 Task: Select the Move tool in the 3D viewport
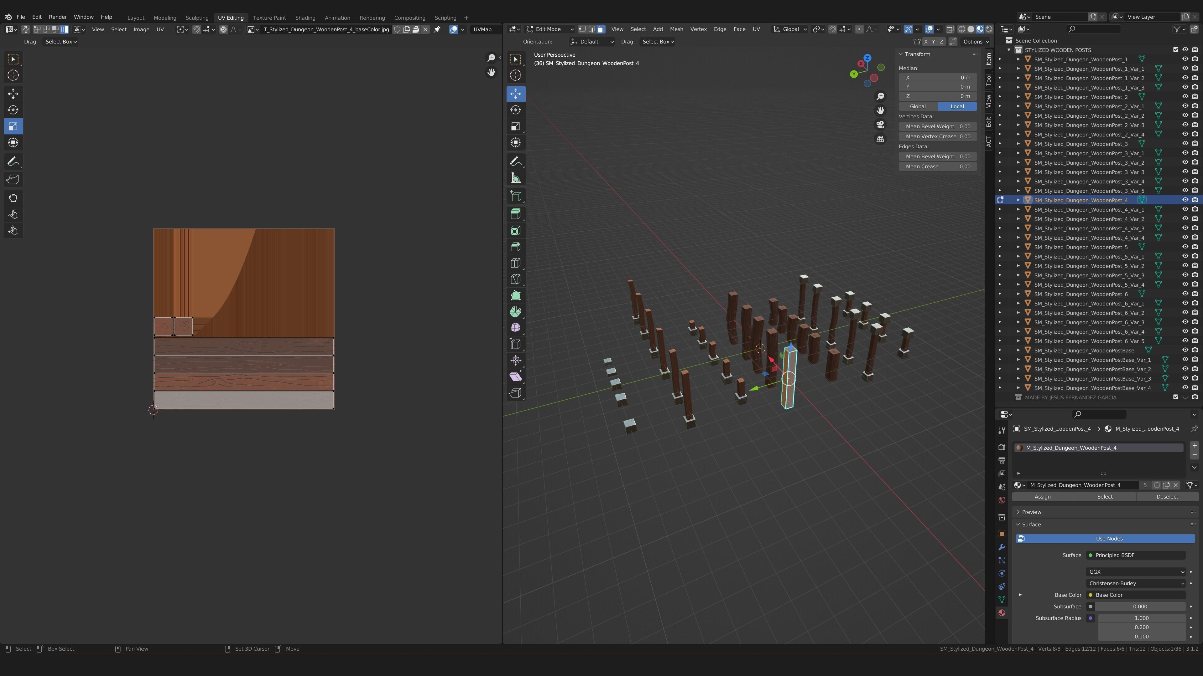coord(516,94)
